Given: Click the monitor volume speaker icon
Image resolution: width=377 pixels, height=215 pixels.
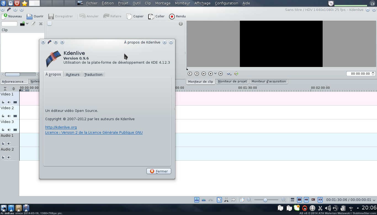Looking at the screenshot, I should pos(236,74).
